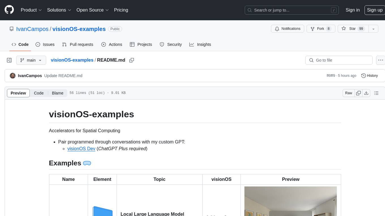The image size is (385, 216).
Task: Expand the Product menu
Action: point(31,10)
